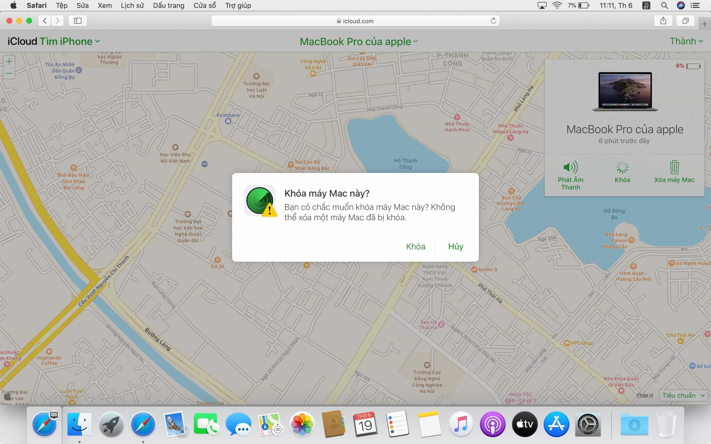
Task: Open Calendar from the Dock
Action: coord(365,424)
